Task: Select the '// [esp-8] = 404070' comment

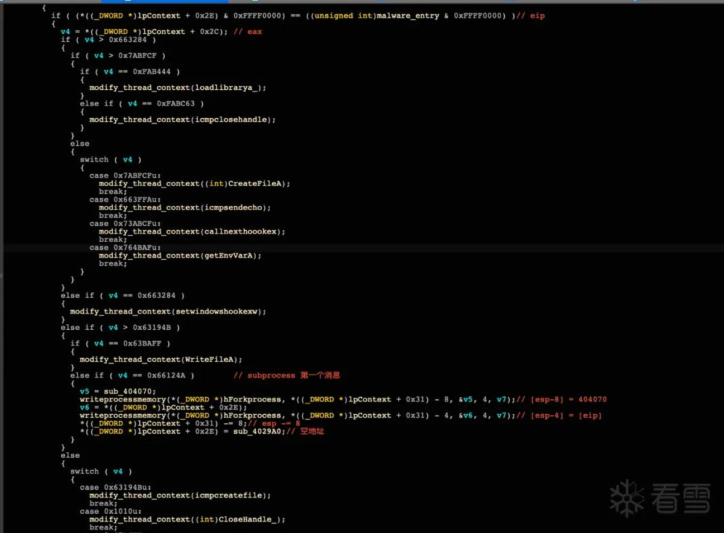Action: pos(561,399)
